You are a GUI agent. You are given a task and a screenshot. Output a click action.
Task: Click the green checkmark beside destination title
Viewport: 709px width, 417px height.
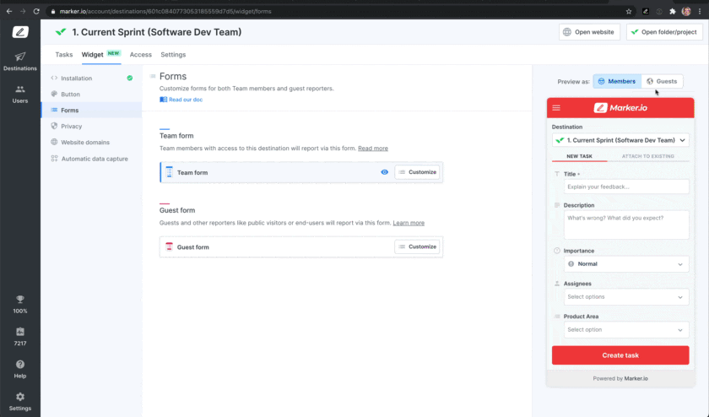(61, 32)
